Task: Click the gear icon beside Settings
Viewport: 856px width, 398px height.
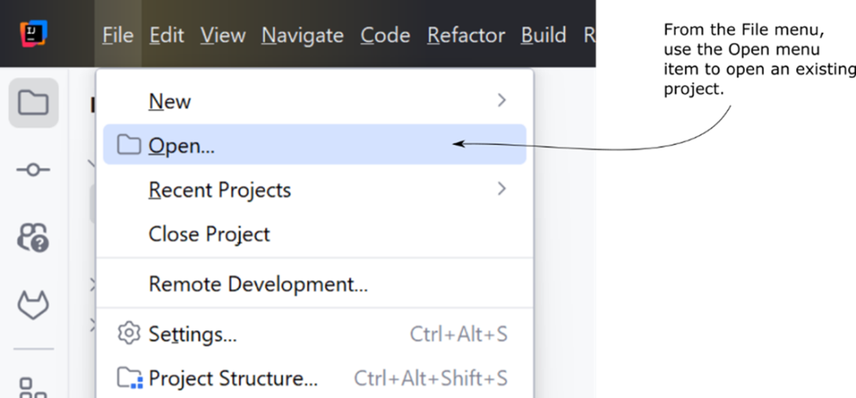Action: click(129, 333)
